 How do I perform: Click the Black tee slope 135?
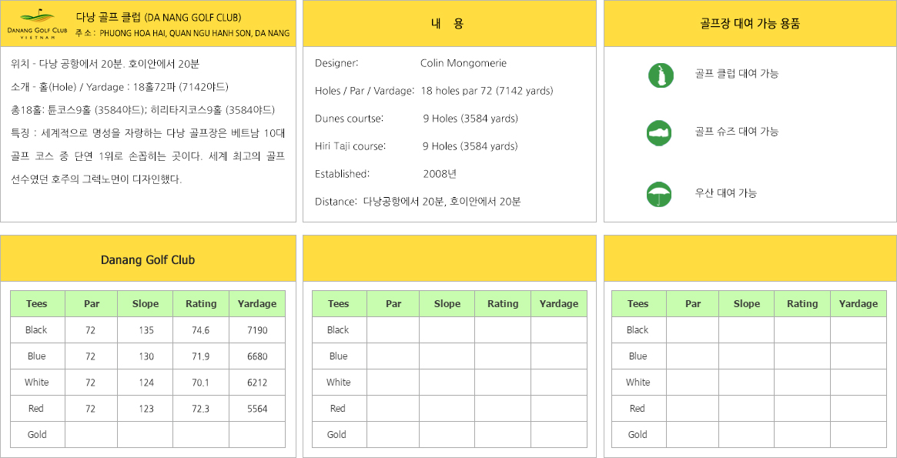pyautogui.click(x=146, y=330)
